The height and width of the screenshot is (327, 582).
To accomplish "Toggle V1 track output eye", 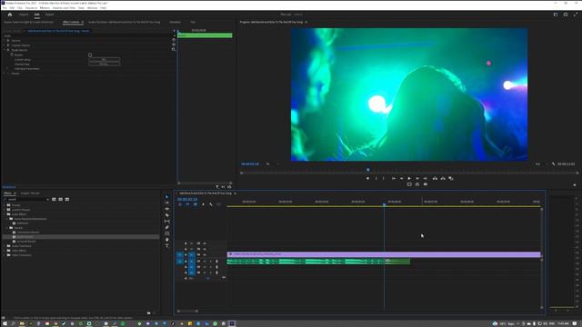I will 205,254.
